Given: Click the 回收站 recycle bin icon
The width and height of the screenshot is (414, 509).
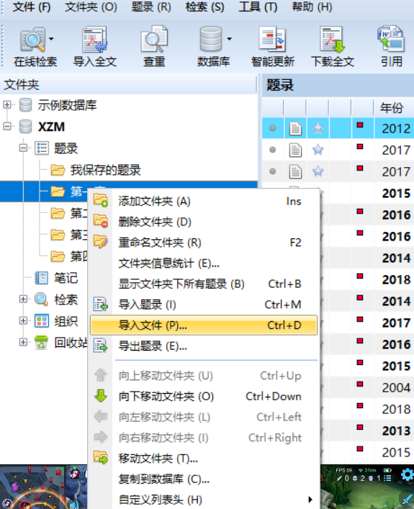Looking at the screenshot, I should [x=42, y=343].
